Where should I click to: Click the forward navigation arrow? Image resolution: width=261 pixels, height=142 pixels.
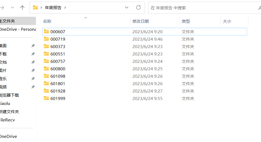pyautogui.click(x=2, y=8)
